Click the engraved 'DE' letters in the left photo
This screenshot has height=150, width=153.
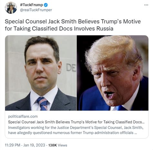click(71, 68)
